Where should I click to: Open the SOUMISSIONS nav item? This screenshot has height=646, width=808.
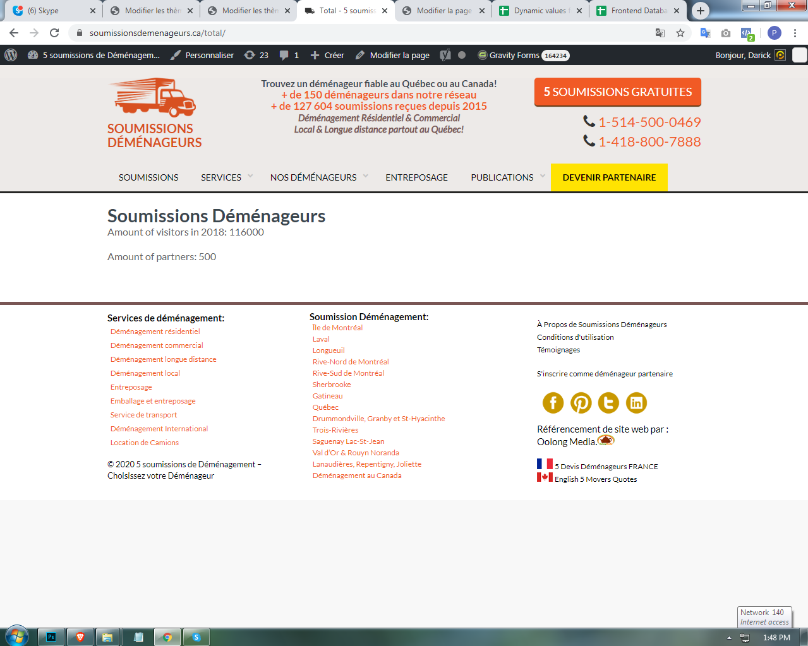148,177
